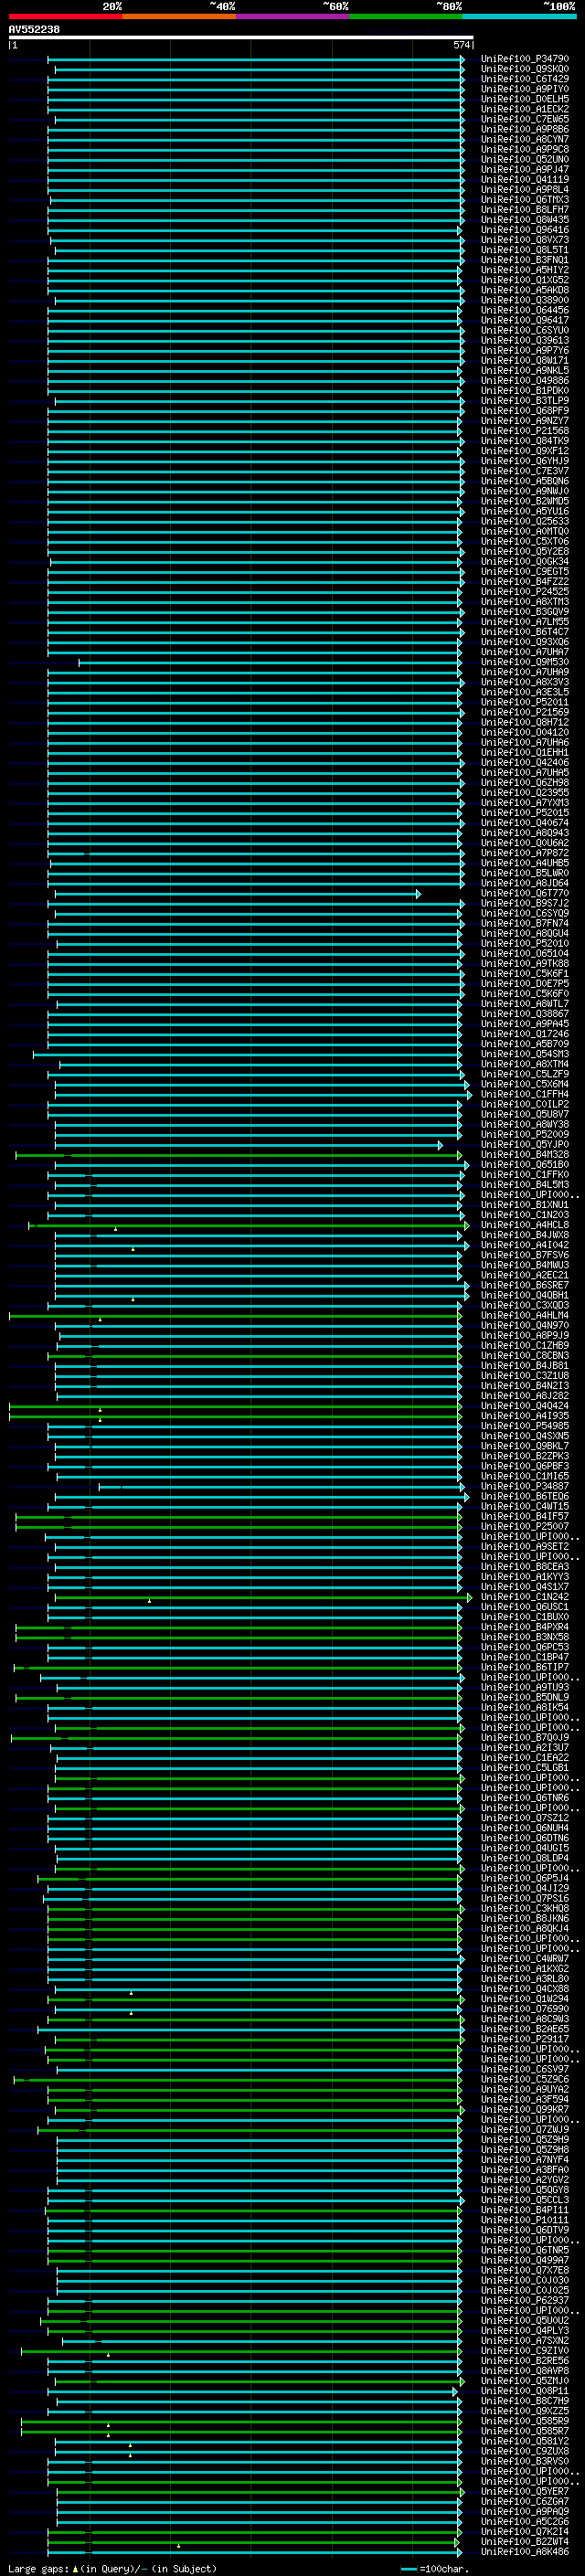585x2576 pixels.
Task: Select the UniRef100_P52009 label
Action: (x=524, y=1134)
